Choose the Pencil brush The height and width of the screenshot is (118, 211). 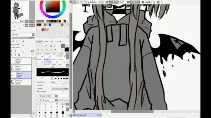40,55
